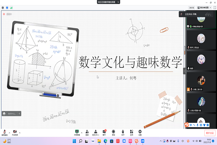The image size is (217, 145).
Task: Click the Raise Hand icon
Action: click(123, 131)
